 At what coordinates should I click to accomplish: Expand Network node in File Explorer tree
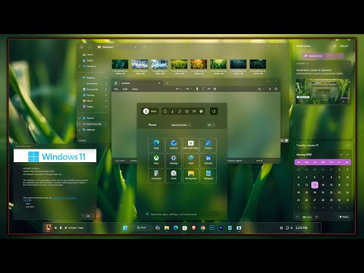[80, 130]
